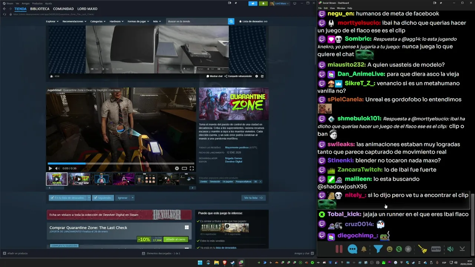Open the Devolver Digital publisher link
The image size is (475, 267).
click(233, 162)
